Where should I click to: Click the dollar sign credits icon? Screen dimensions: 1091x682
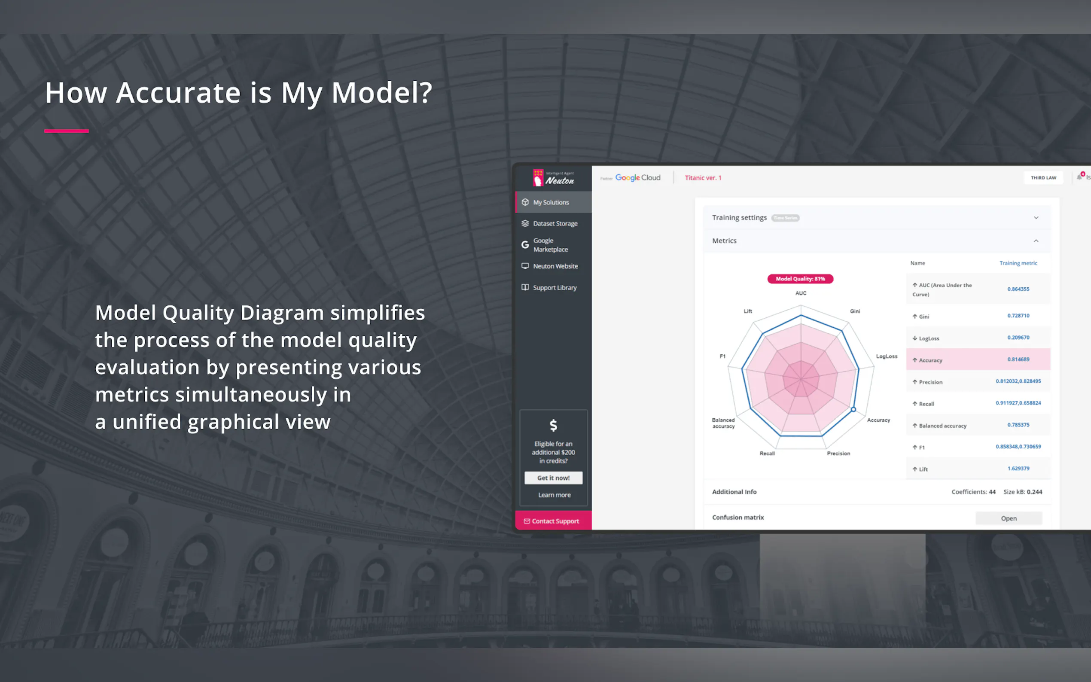coord(553,425)
